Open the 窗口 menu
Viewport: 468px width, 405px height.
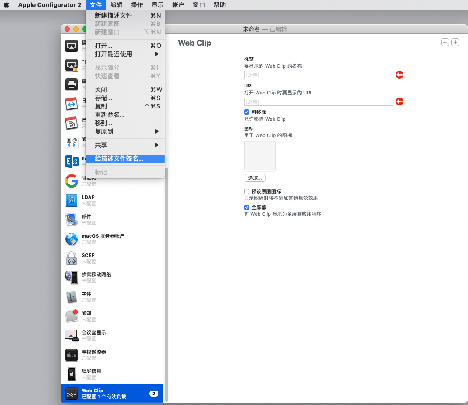tap(199, 5)
